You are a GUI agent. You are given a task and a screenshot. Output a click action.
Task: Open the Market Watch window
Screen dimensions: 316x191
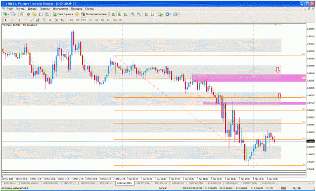click(x=22, y=14)
